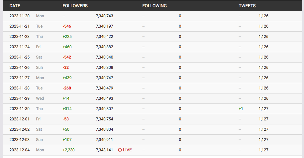Image resolution: width=304 pixels, height=158 pixels.
Task: Select the 2023-12-04 date cell
Action: coord(20,150)
